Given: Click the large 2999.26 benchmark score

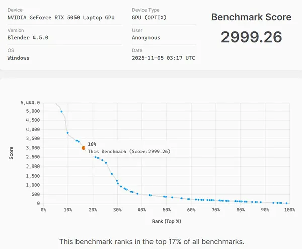Looking at the screenshot, I should pos(252,37).
